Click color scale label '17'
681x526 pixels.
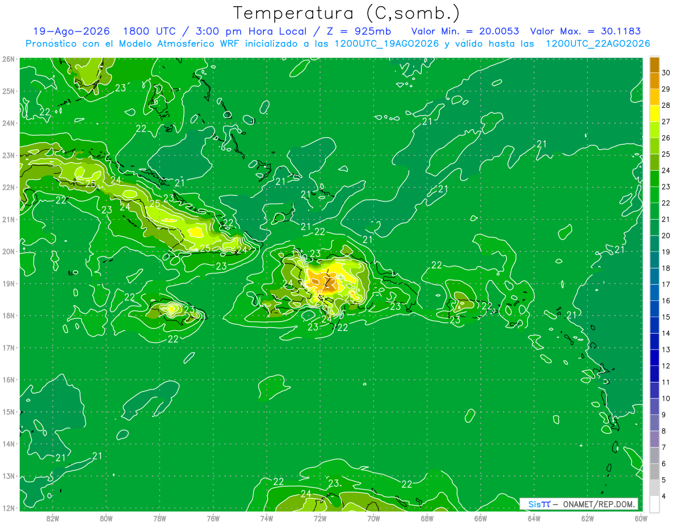pyautogui.click(x=666, y=284)
